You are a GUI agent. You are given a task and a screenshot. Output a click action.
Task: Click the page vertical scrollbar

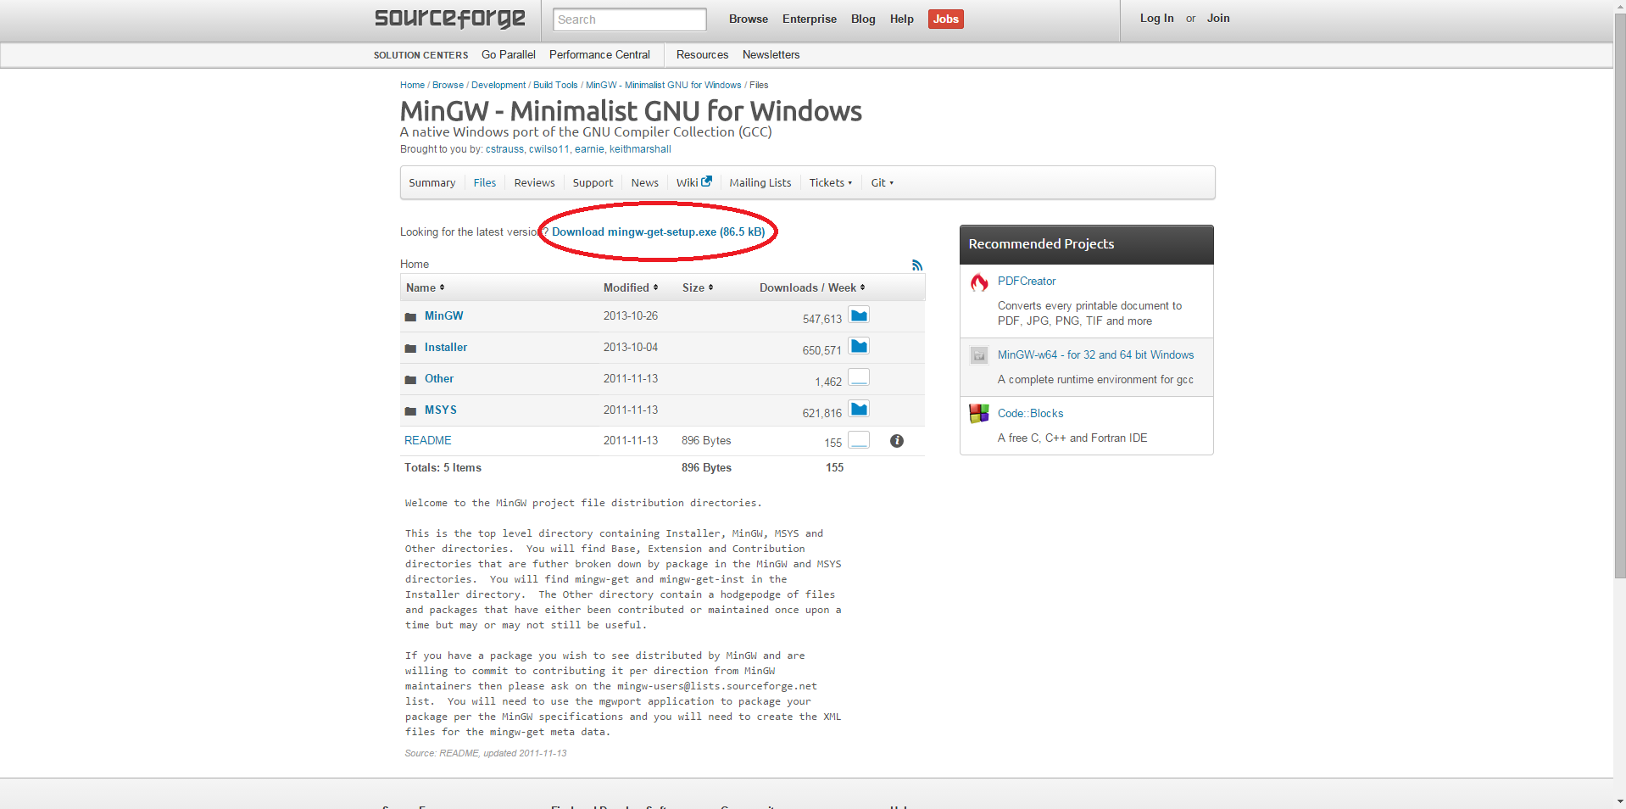1619,297
